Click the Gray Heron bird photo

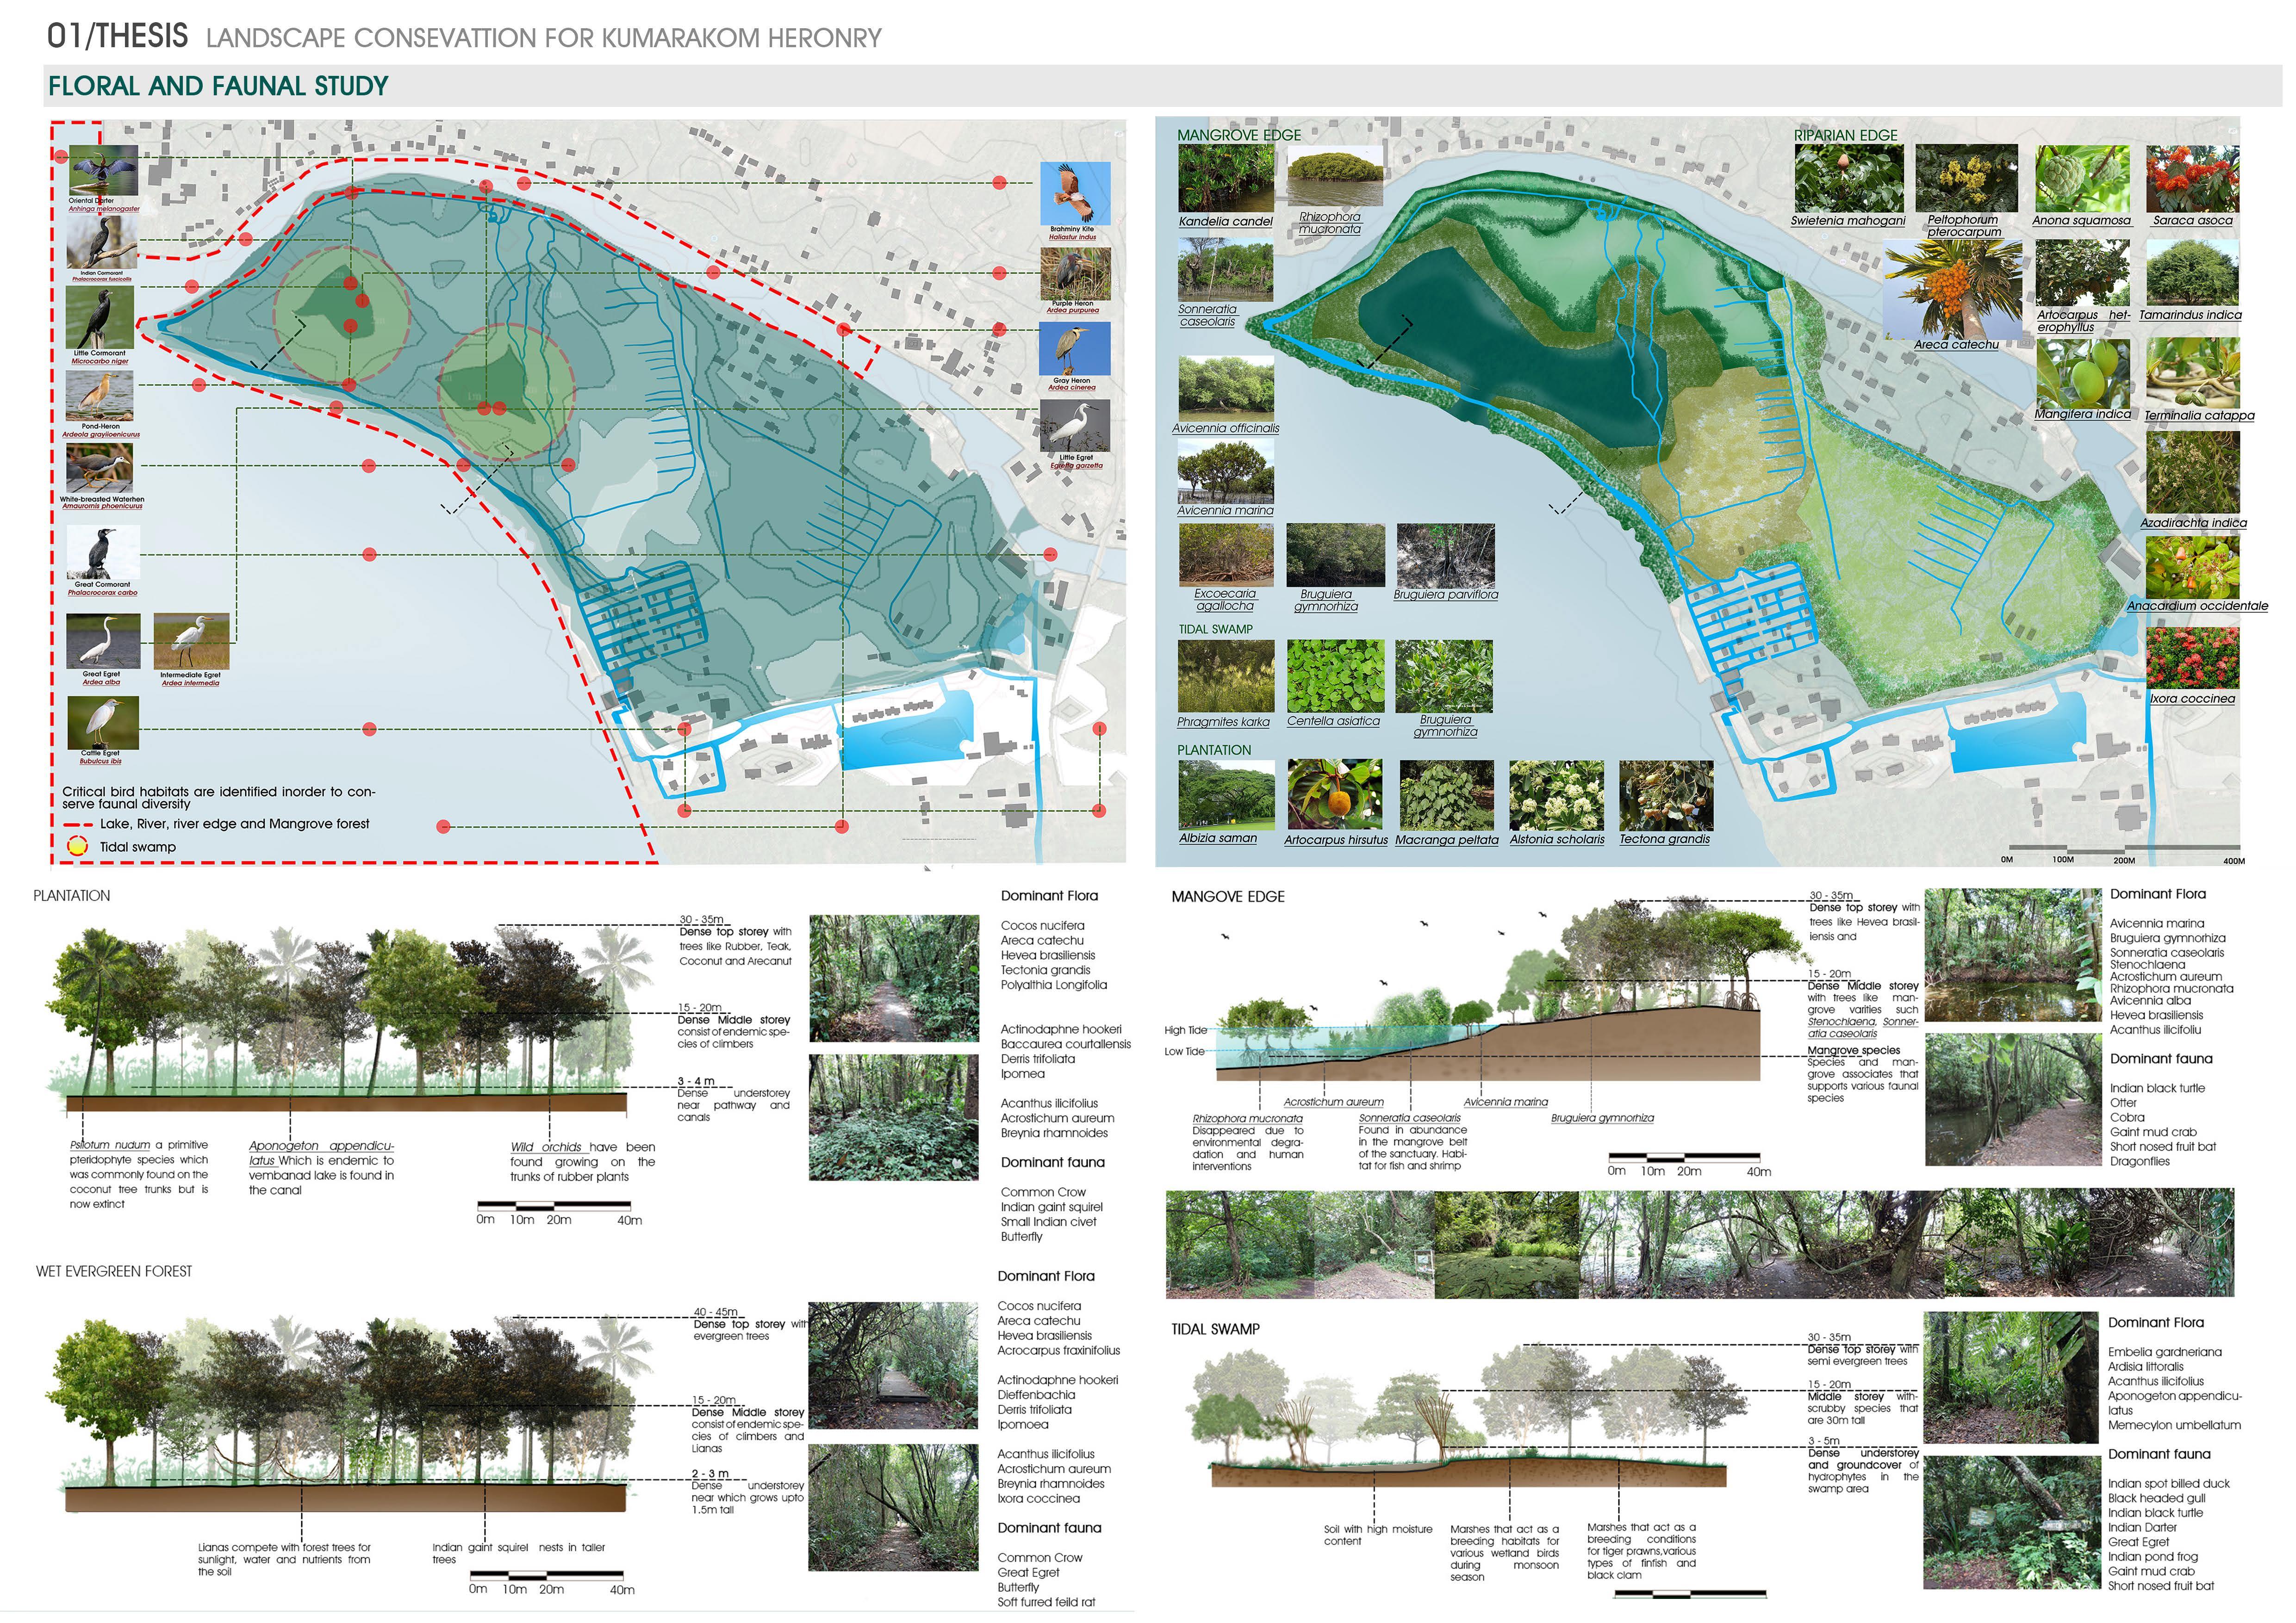(1075, 348)
